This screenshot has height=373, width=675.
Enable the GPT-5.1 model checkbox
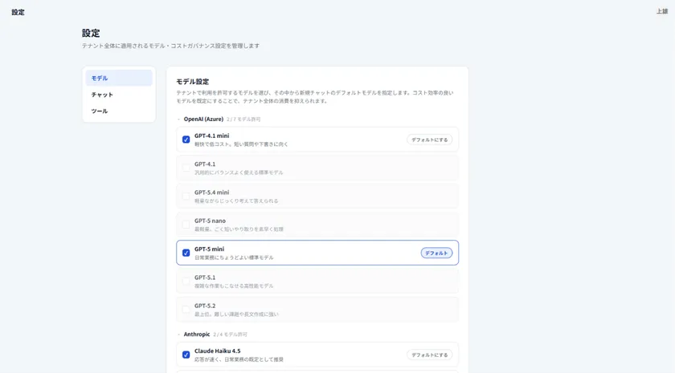[x=186, y=282]
